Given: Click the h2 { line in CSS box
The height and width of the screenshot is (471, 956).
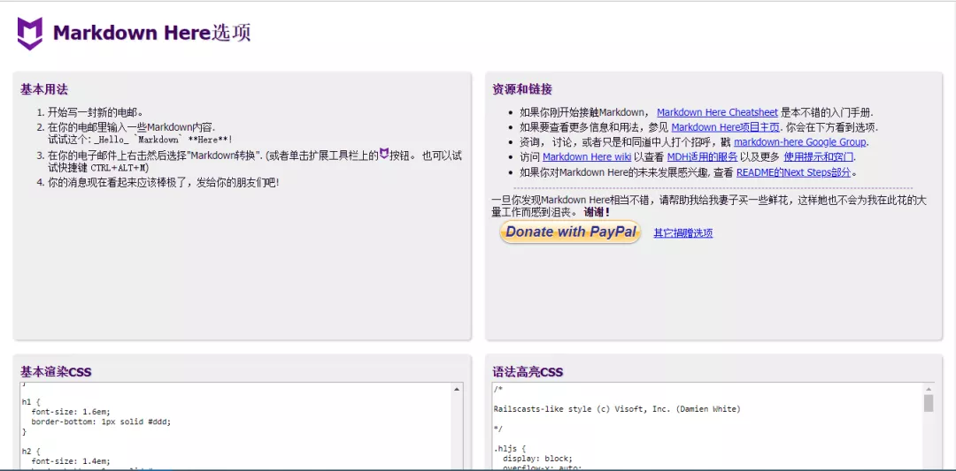Looking at the screenshot, I should point(32,451).
